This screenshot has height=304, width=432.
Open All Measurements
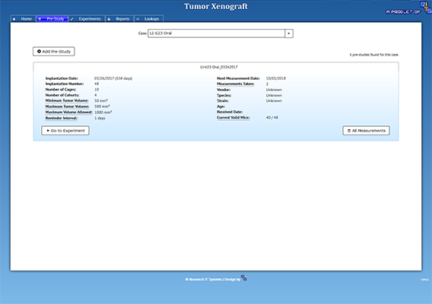point(366,131)
